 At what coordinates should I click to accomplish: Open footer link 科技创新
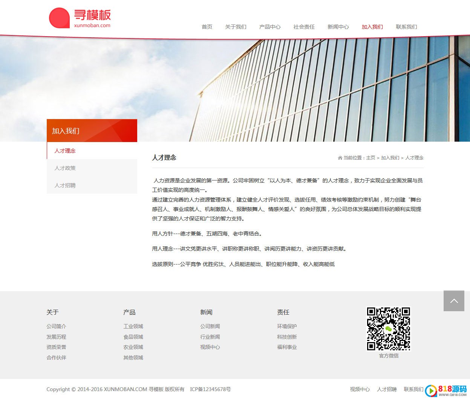pyautogui.click(x=287, y=337)
